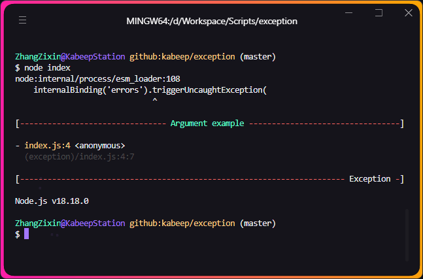Click 'node:internal/process/esm_loader:108' line
423x279 pixels.
pyautogui.click(x=97, y=79)
